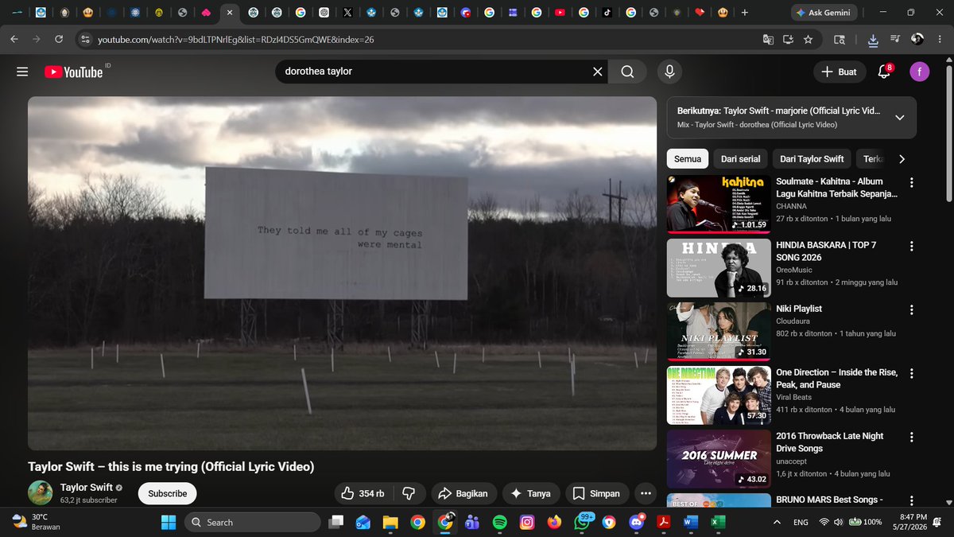Image resolution: width=954 pixels, height=537 pixels.
Task: Open the Windows Start menu
Action: pyautogui.click(x=169, y=523)
